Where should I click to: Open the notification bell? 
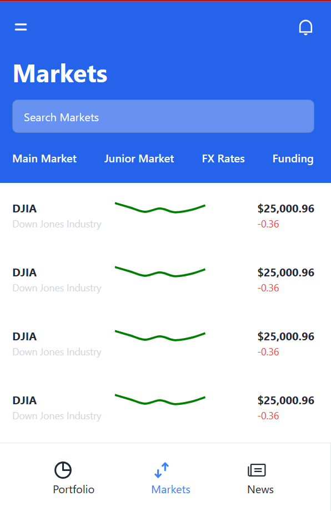[x=305, y=26]
